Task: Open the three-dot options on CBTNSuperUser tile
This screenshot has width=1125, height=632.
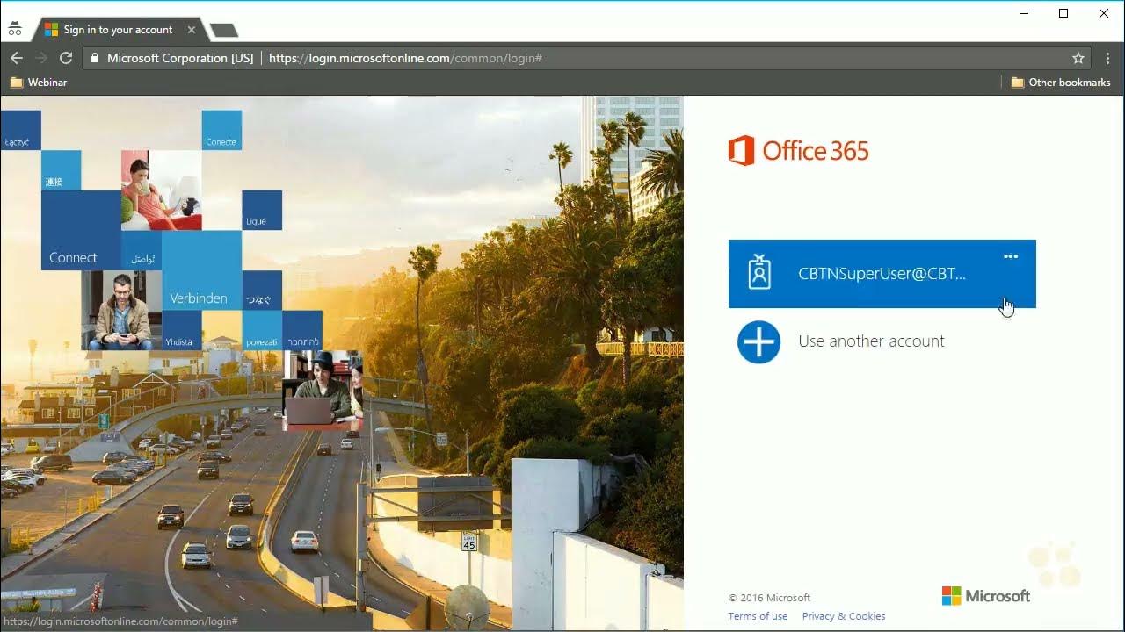Action: click(1011, 256)
